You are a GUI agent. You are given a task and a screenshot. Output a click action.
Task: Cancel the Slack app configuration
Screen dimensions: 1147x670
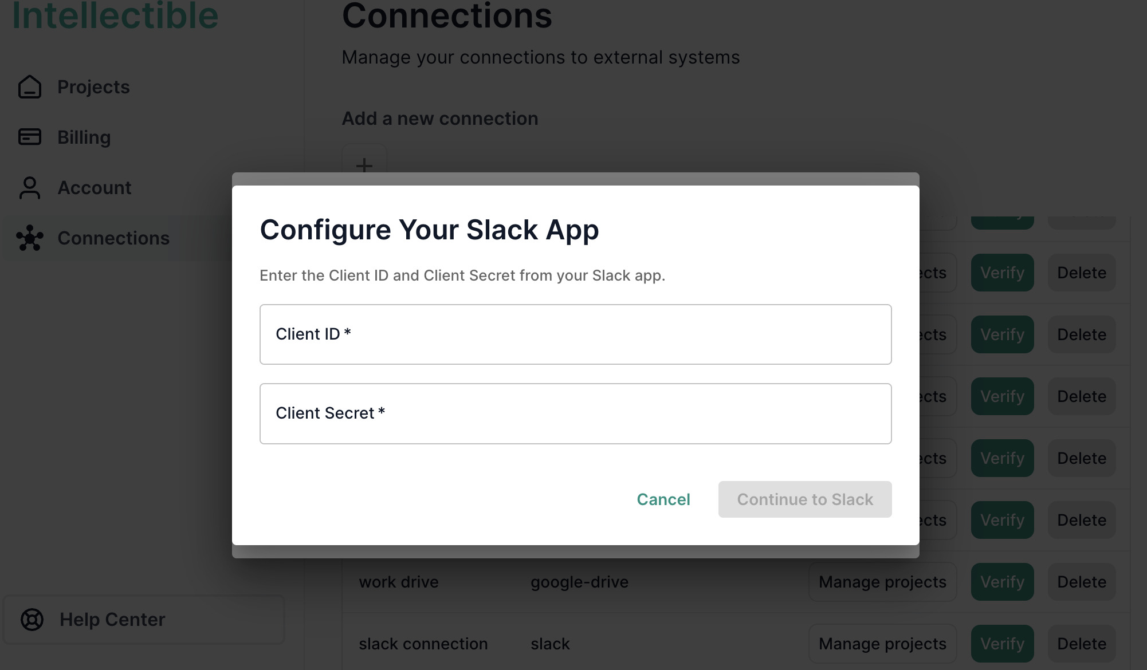(x=663, y=499)
